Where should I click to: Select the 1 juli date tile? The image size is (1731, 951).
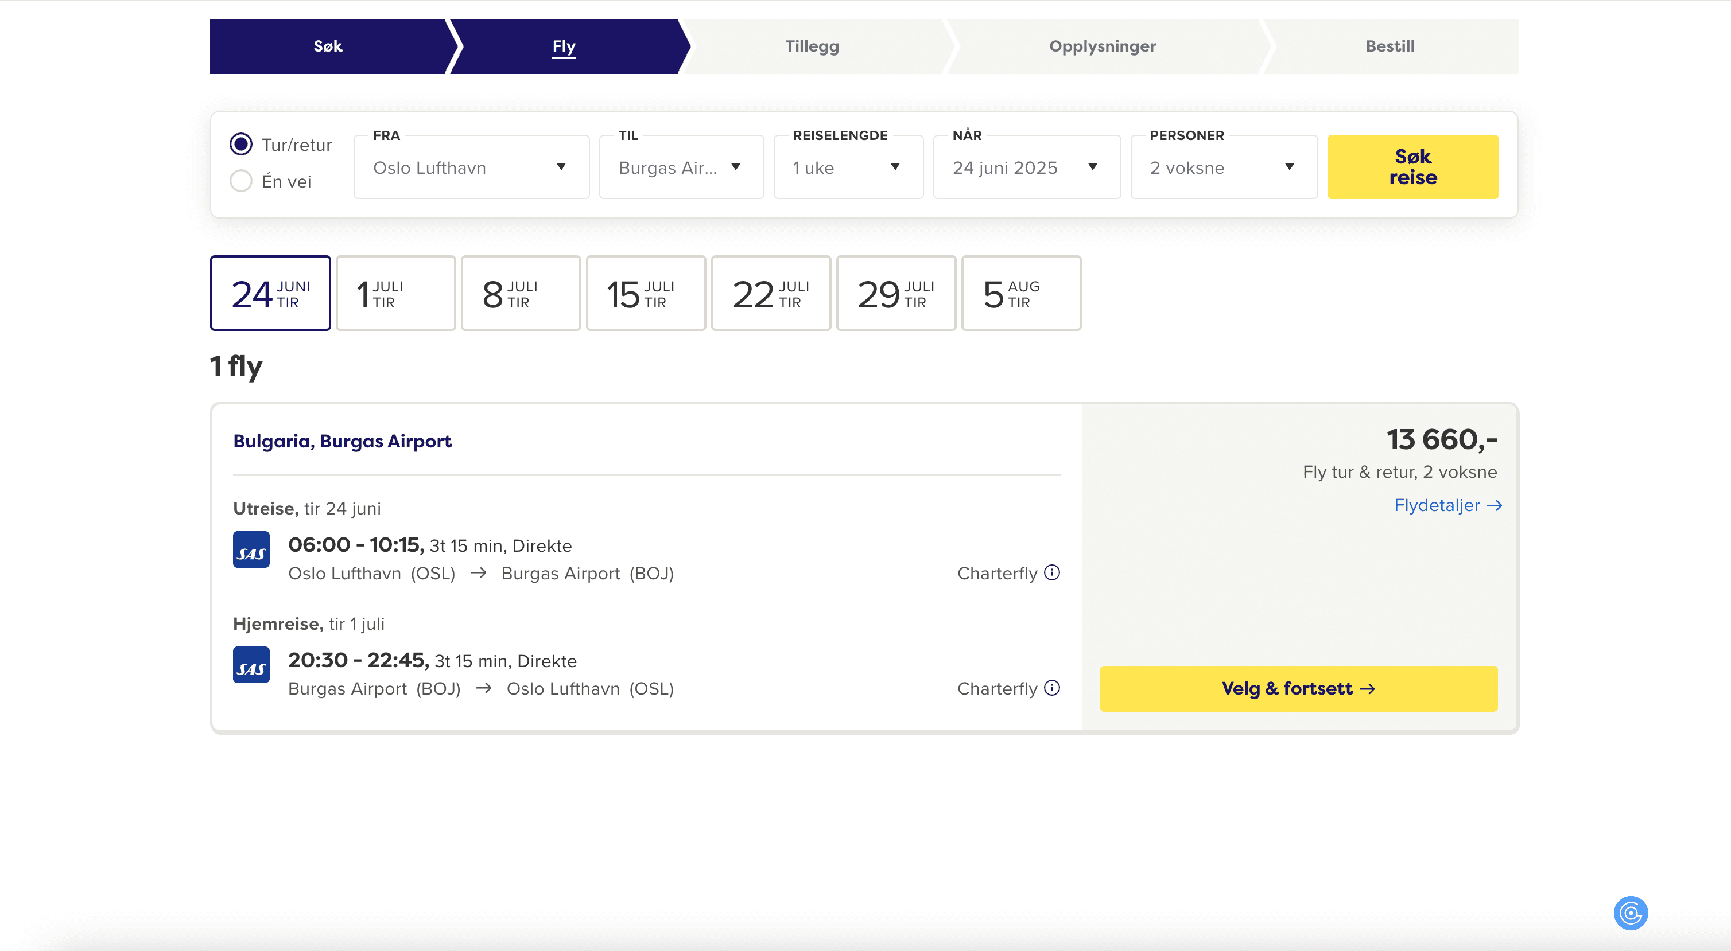pyautogui.click(x=395, y=294)
